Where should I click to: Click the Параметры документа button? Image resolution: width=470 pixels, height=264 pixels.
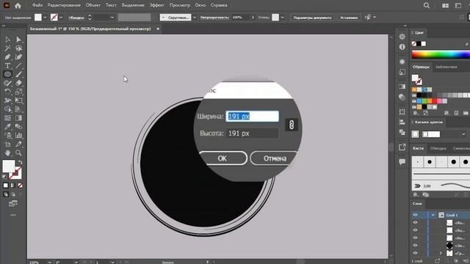312,18
